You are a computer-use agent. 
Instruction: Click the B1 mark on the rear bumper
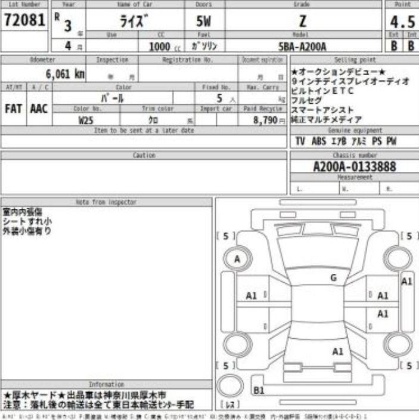(x=259, y=391)
